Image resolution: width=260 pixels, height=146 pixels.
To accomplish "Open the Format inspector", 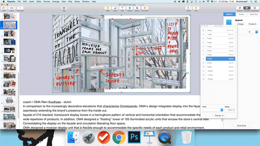I will (x=240, y=8).
